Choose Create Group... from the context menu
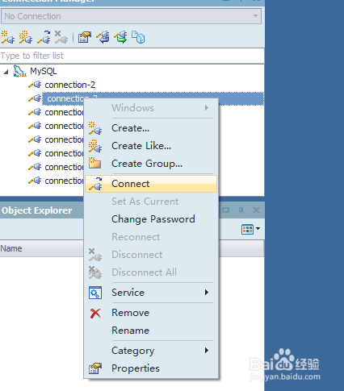344x391 pixels. click(151, 164)
